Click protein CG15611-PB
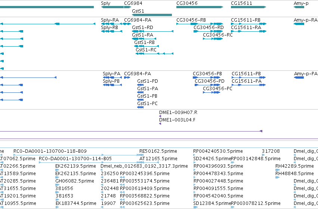This screenshot has width=318, height=209. coord(246,74)
